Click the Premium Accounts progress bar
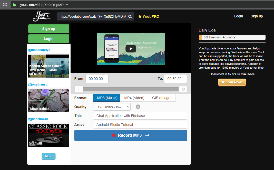This screenshot has height=170, width=274. (x=232, y=37)
